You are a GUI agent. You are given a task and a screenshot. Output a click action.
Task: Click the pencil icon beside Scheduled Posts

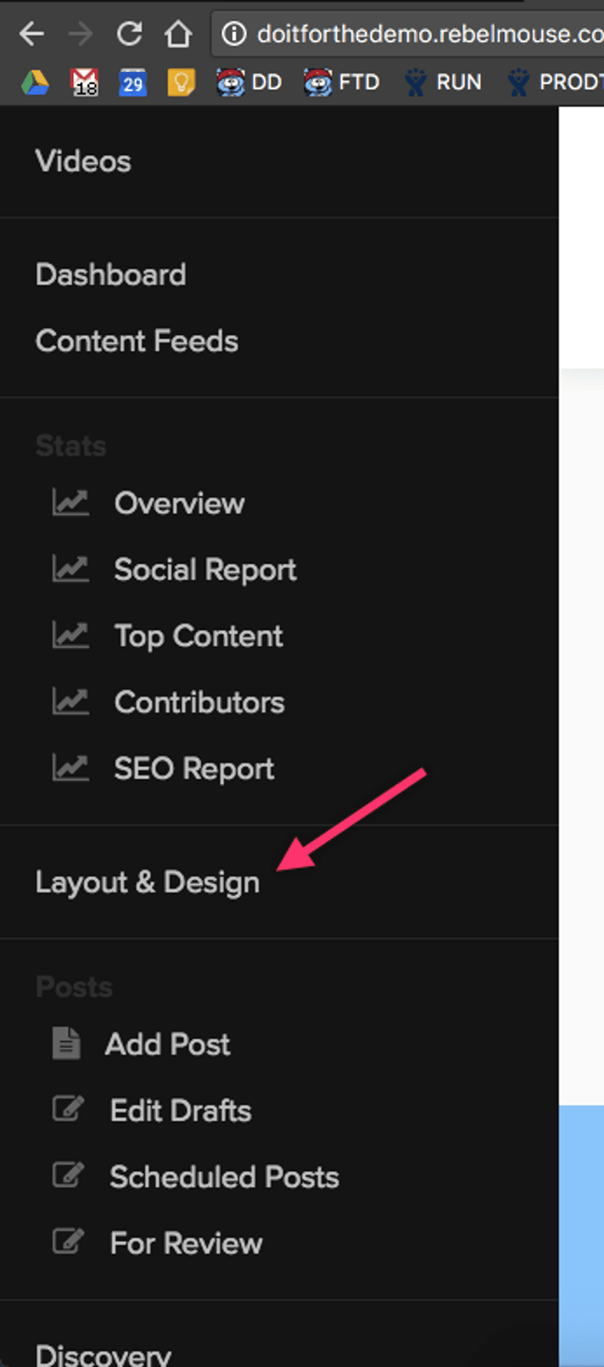pos(68,1175)
